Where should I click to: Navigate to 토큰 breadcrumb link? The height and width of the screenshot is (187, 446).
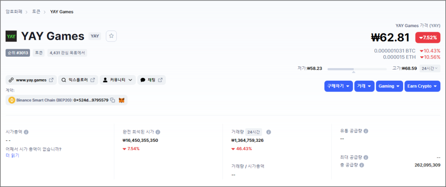click(36, 12)
